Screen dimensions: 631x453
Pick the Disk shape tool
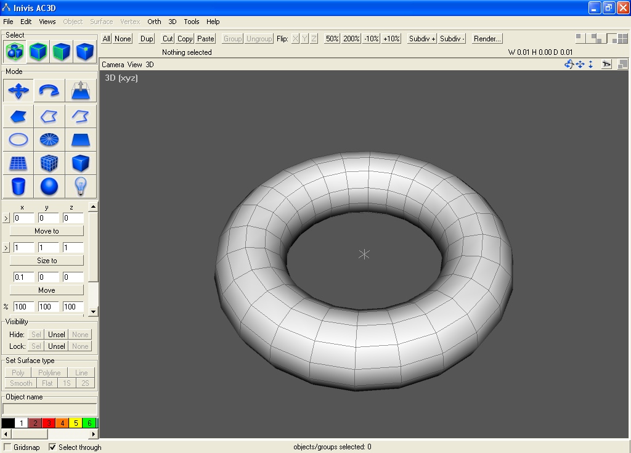[49, 140]
